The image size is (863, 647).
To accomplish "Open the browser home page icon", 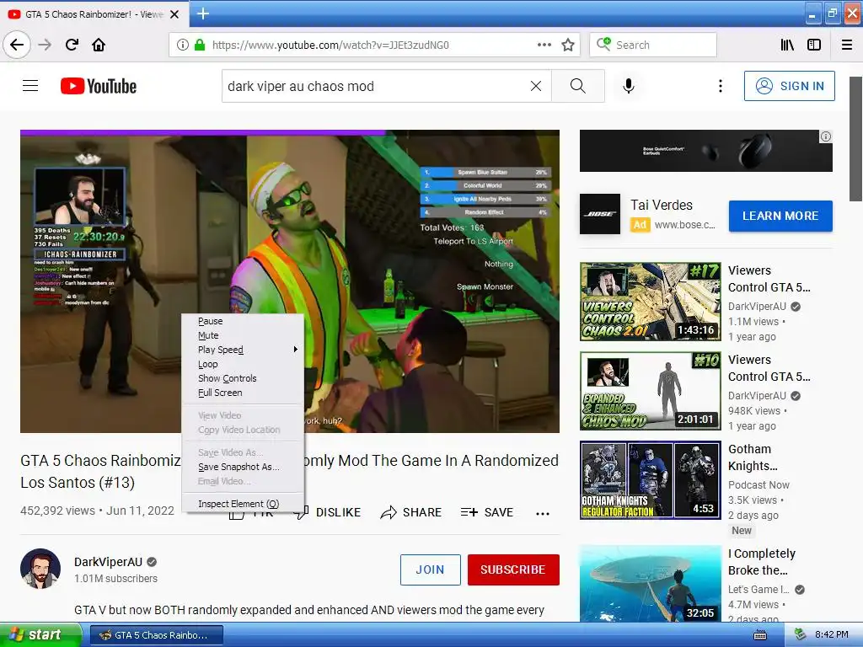I will (x=99, y=45).
